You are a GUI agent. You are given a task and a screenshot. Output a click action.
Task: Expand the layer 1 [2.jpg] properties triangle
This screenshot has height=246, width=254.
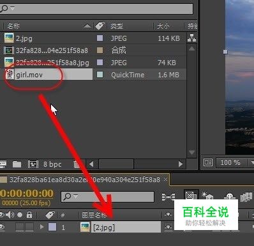coord(42,227)
